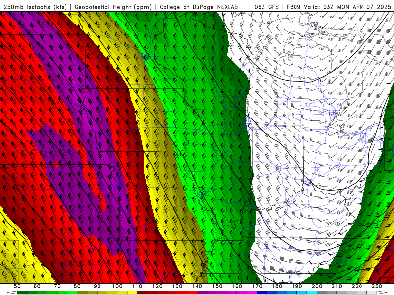Click the 120 value on the color scale
The width and height of the screenshot is (394, 295).
tap(157, 286)
